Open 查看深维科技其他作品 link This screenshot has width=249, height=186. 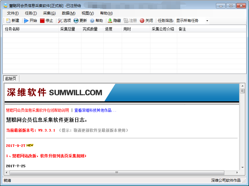tap(95, 110)
